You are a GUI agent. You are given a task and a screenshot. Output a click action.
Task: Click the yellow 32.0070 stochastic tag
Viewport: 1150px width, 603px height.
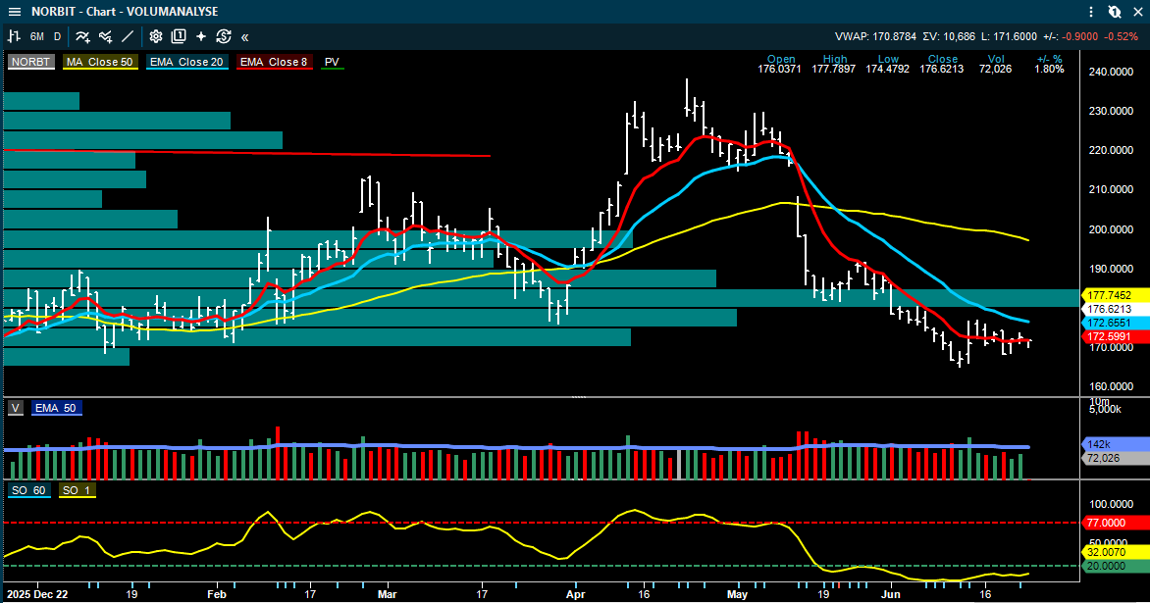click(x=1114, y=552)
